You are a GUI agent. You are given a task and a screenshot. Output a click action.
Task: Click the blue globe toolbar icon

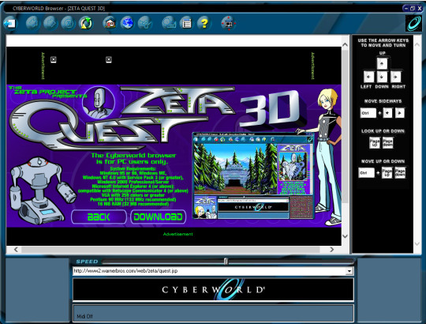(127, 23)
